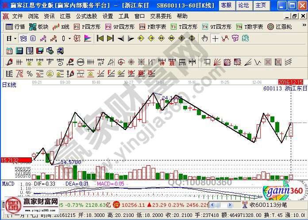Toggle the percent line drawing tool

pos(29,73)
